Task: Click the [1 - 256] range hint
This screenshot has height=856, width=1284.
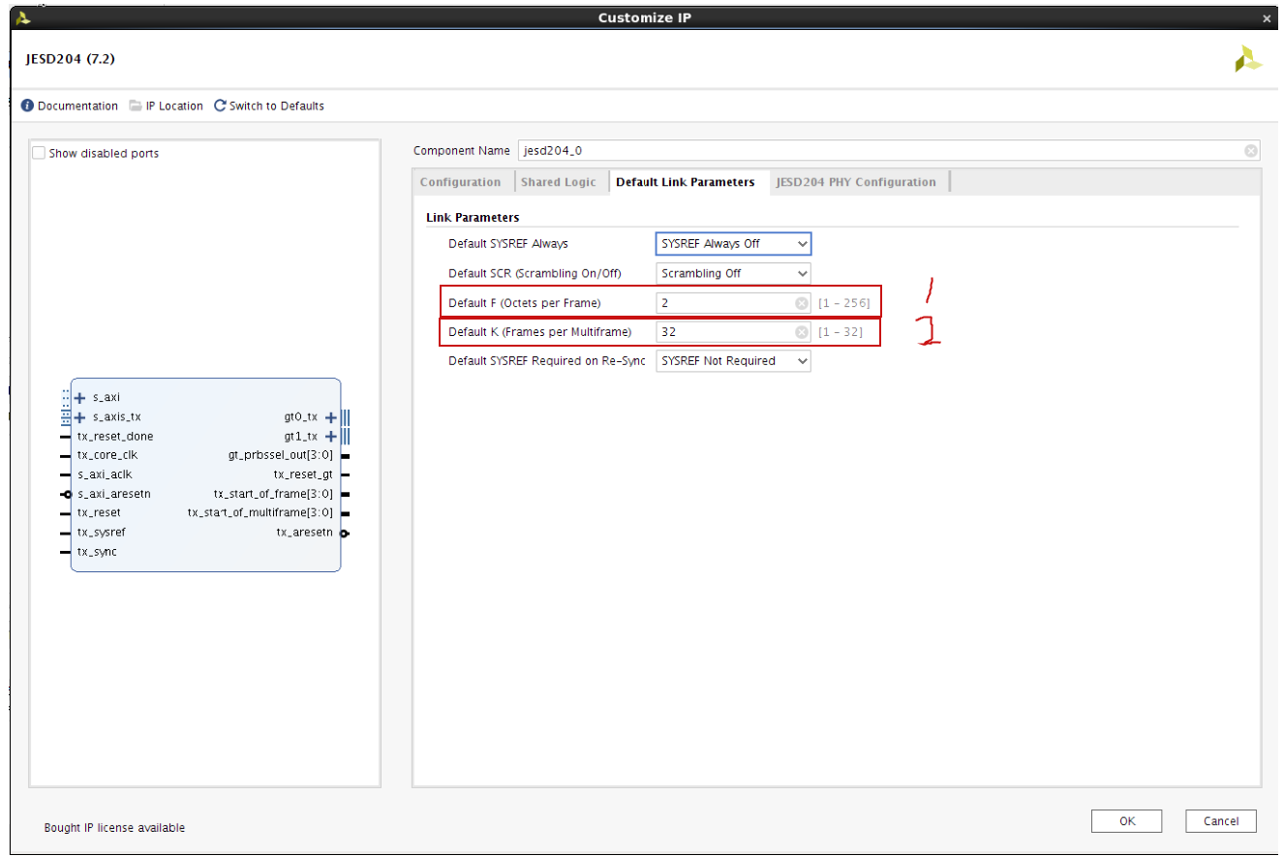Action: [844, 304]
